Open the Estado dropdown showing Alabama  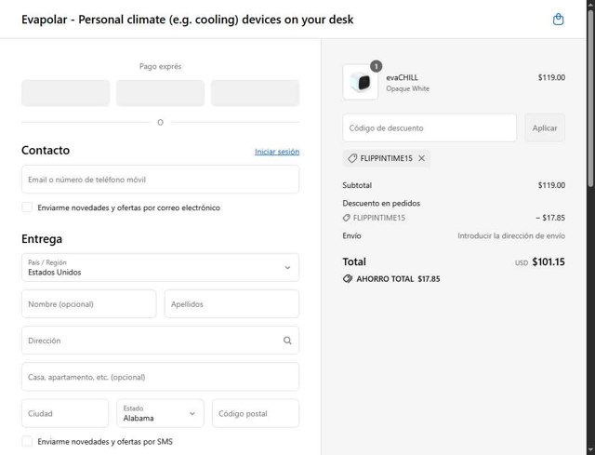click(160, 413)
